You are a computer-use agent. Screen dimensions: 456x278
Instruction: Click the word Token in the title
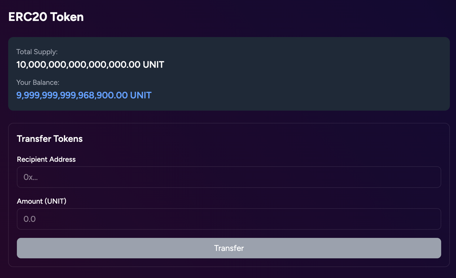(67, 17)
